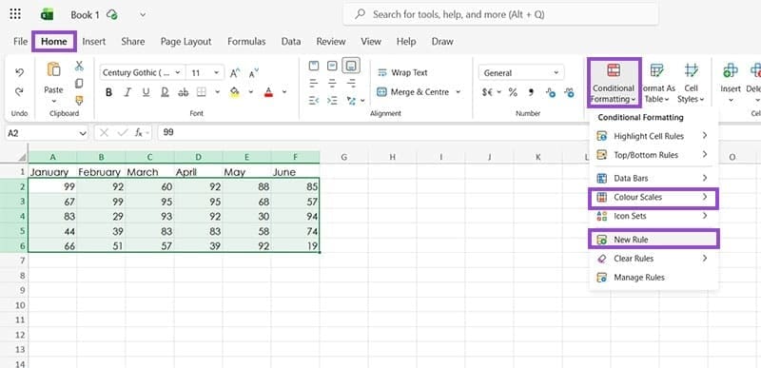Click the Borders grid icon
The width and height of the screenshot is (761, 368).
(x=202, y=92)
